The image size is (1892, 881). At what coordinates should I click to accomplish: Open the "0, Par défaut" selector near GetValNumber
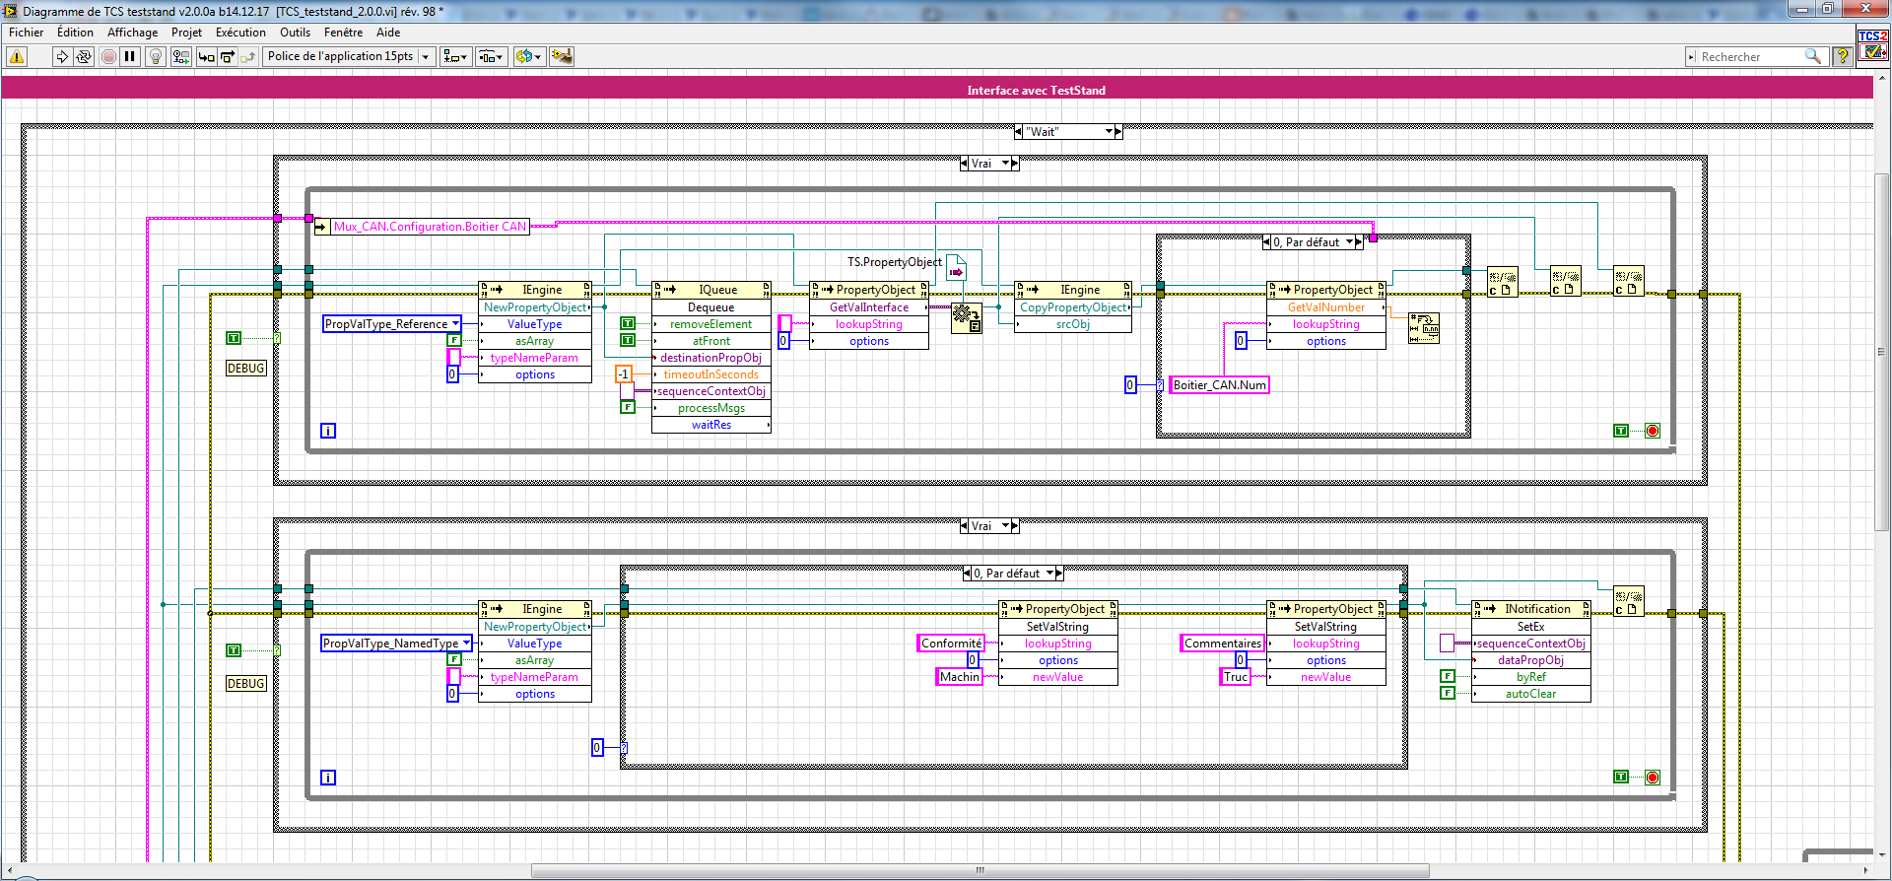click(x=1350, y=242)
